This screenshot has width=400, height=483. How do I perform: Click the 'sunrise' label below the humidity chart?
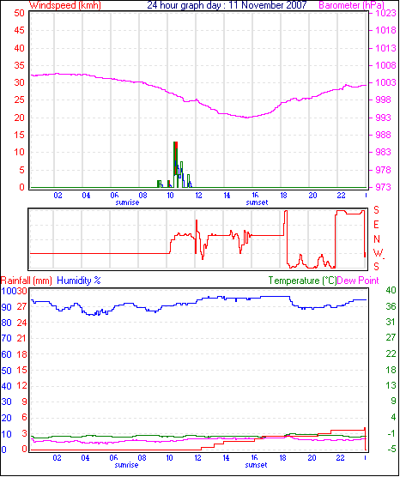(126, 465)
